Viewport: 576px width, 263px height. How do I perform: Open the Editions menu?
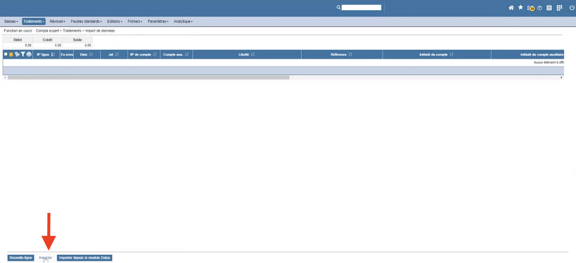point(114,22)
